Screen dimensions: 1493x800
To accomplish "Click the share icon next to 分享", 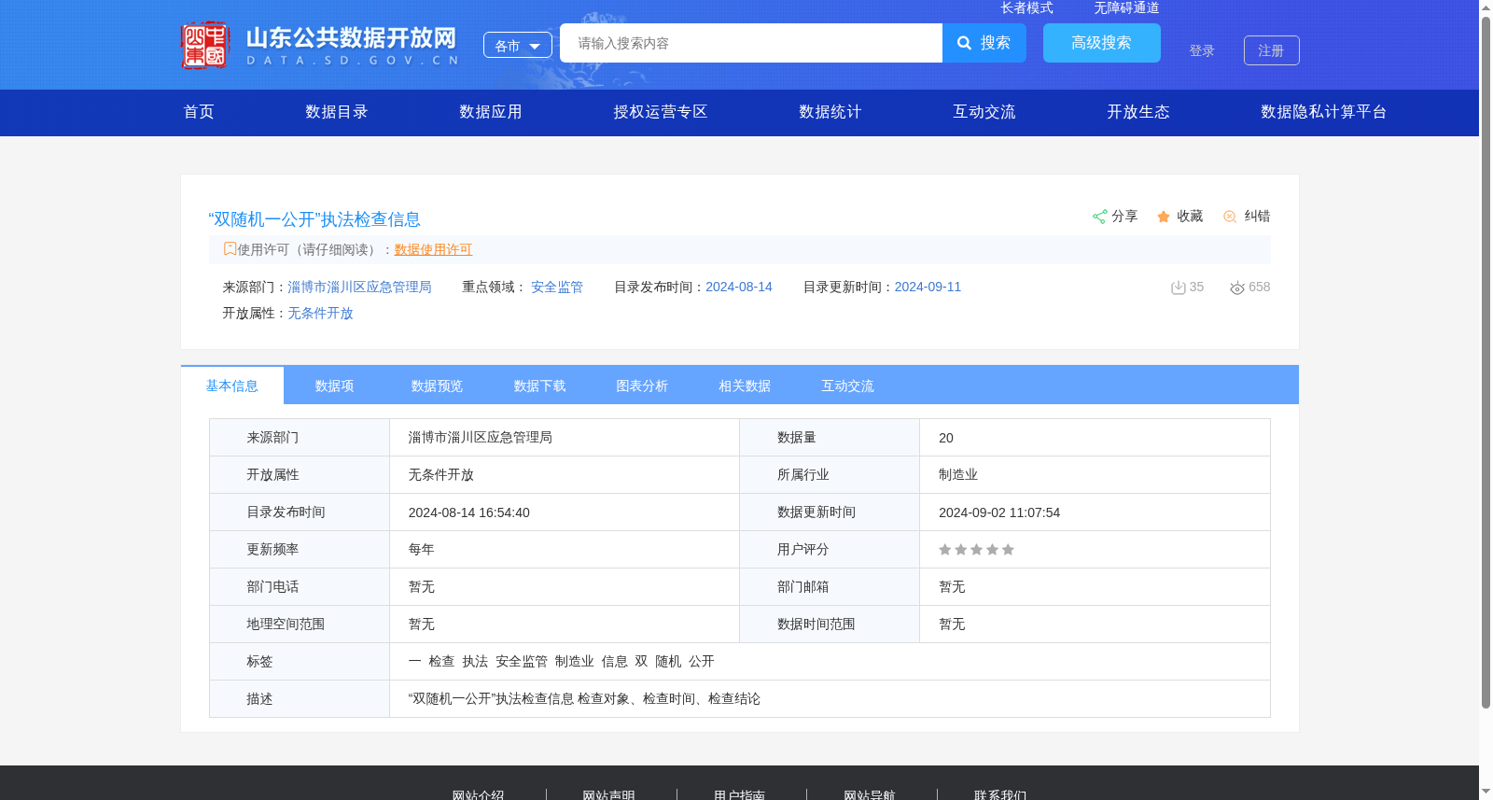I will (x=1099, y=217).
